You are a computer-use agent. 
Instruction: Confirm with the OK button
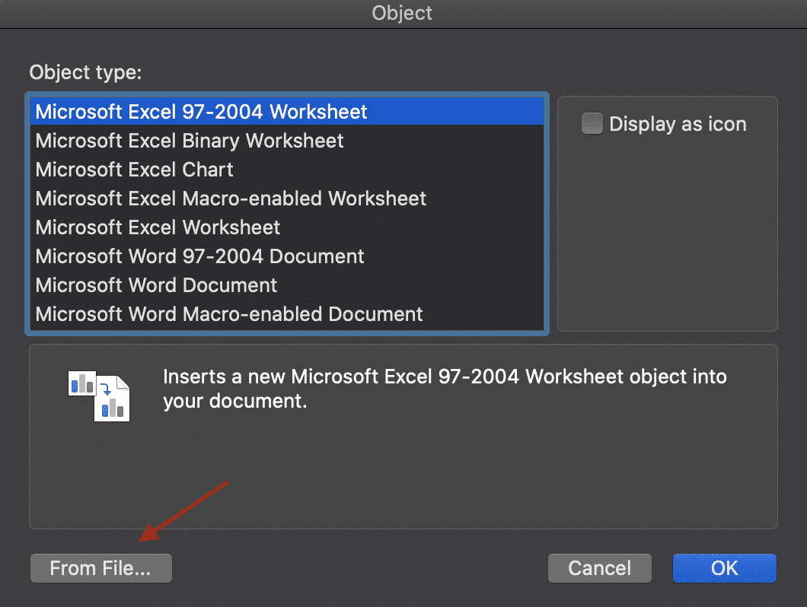pos(724,568)
